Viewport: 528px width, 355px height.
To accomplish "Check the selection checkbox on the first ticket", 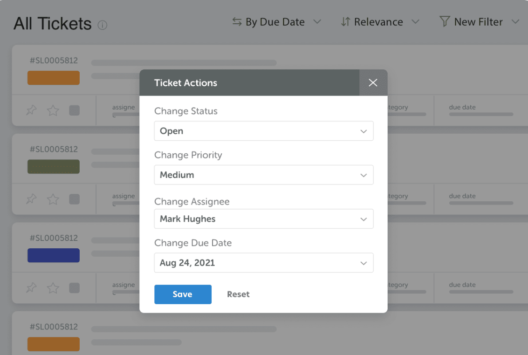I will coord(74,110).
